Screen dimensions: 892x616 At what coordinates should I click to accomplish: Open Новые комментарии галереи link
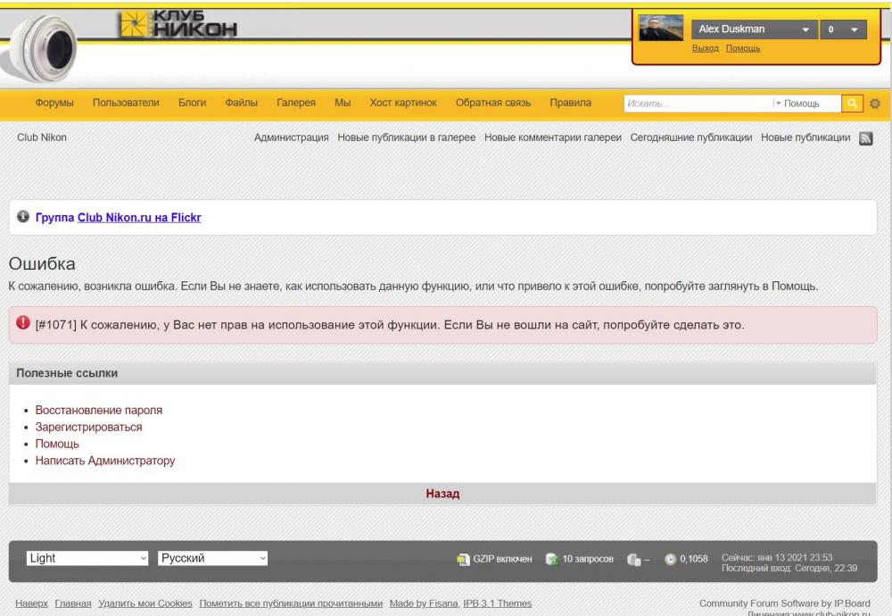(553, 137)
